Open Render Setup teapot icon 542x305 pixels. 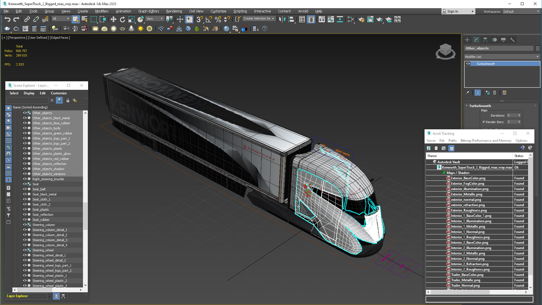pyautogui.click(x=361, y=19)
